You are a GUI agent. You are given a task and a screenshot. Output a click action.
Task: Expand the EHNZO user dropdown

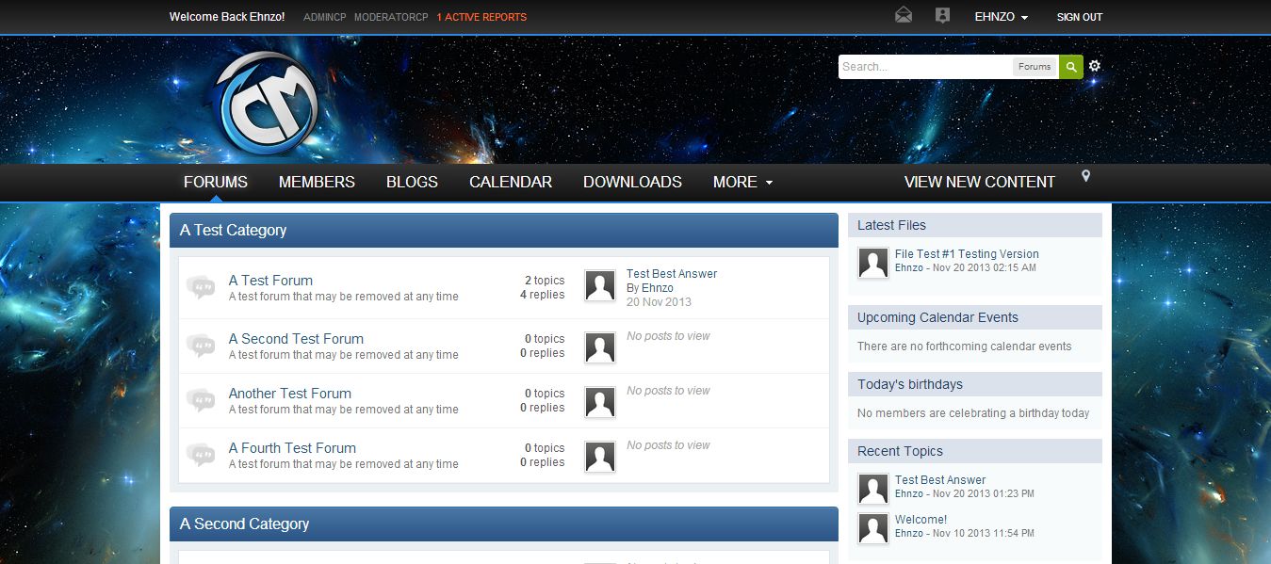pos(1001,17)
